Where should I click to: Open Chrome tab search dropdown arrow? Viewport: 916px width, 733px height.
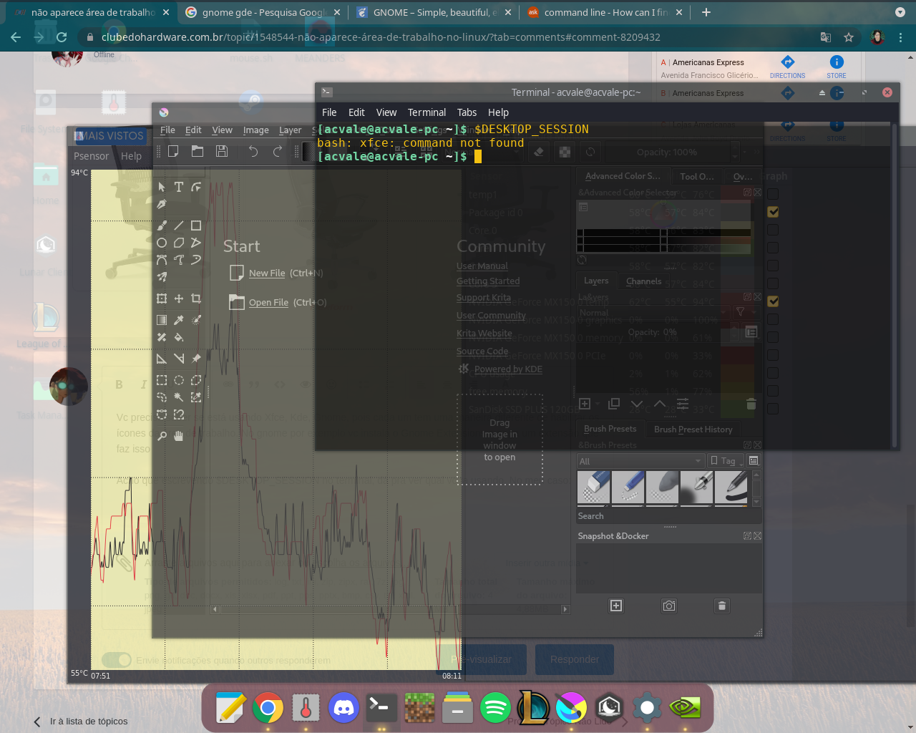tap(900, 12)
